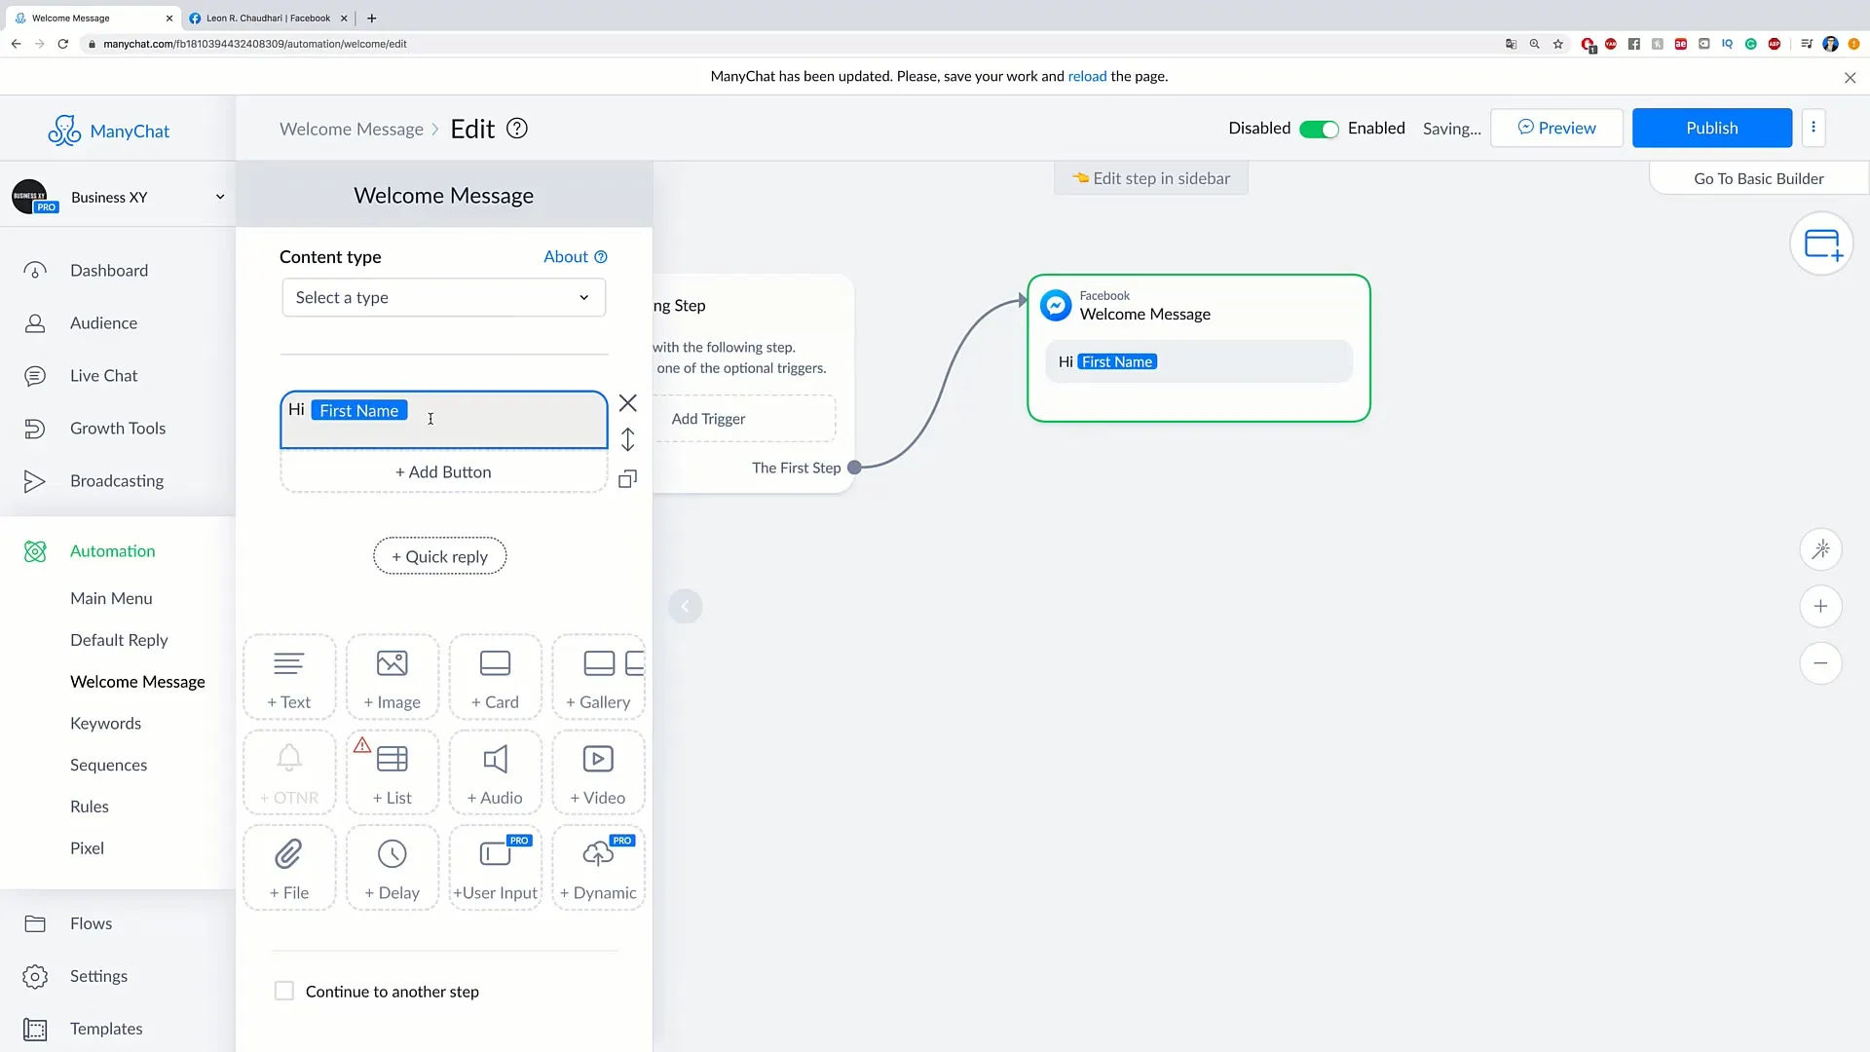Add a List content block
Image resolution: width=1870 pixels, height=1052 pixels.
coord(393,773)
